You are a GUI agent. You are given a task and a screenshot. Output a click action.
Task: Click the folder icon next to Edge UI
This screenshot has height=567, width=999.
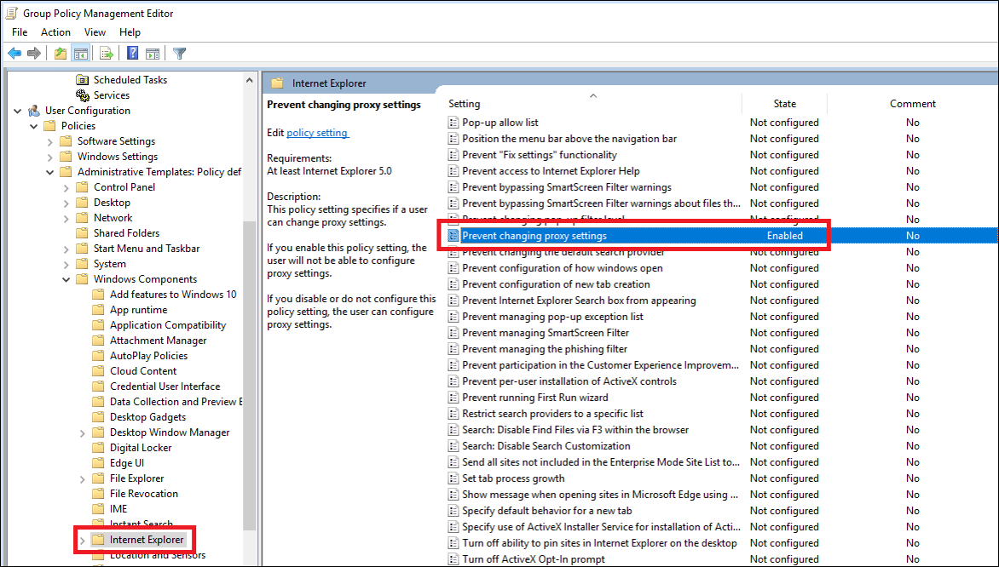98,462
